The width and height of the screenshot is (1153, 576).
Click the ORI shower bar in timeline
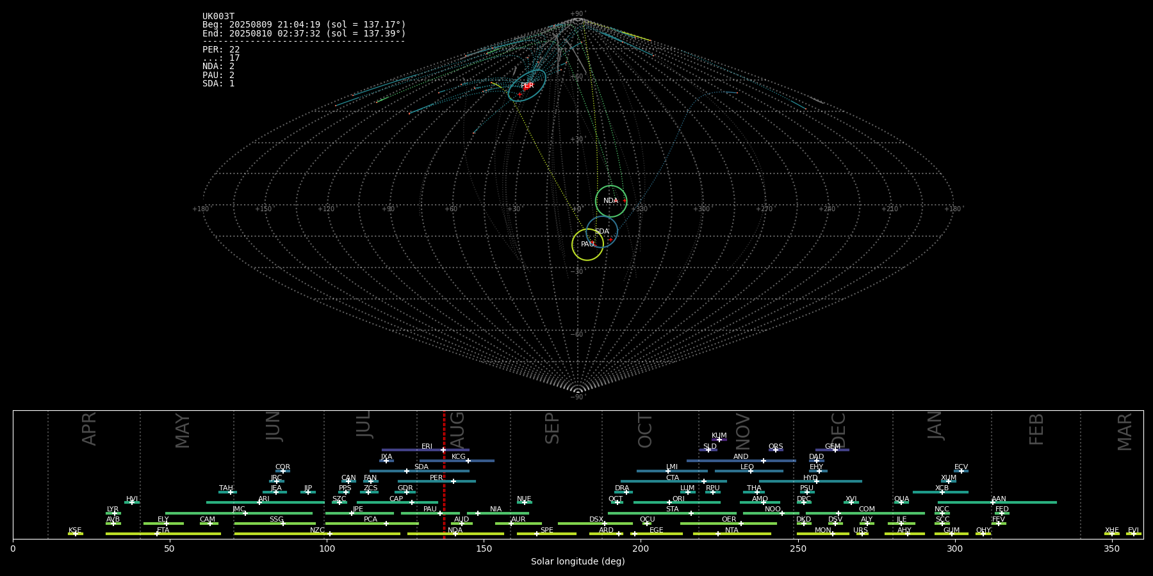677,502
